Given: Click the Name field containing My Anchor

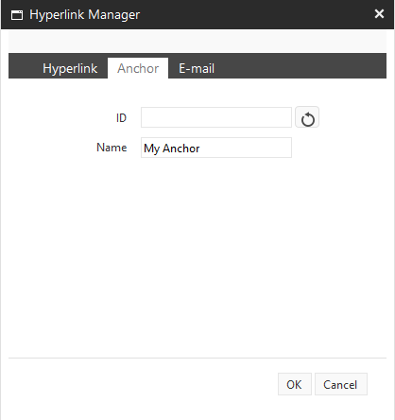Looking at the screenshot, I should point(216,148).
